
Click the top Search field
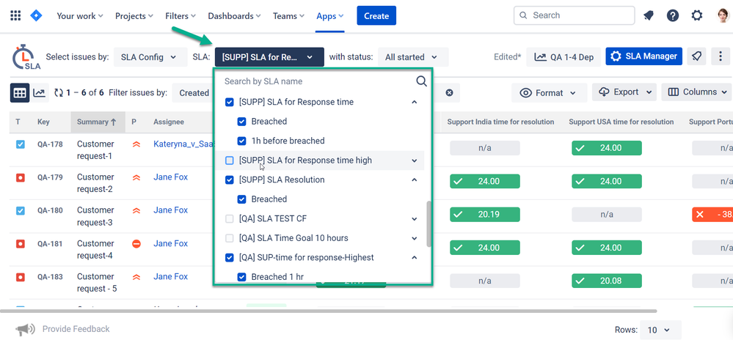point(574,15)
